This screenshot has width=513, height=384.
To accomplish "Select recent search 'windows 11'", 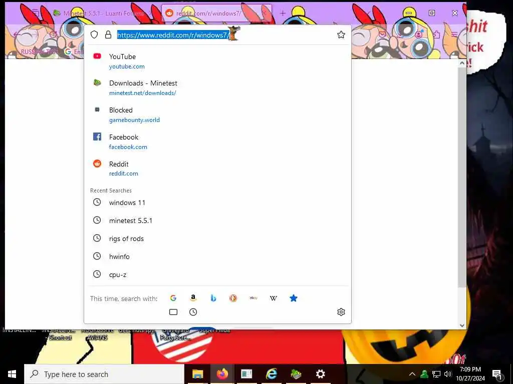I will [x=217, y=202].
